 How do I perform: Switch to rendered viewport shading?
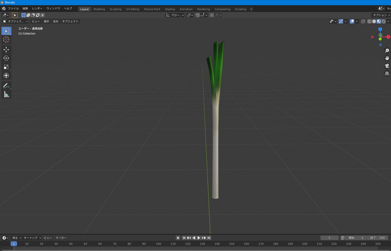click(x=383, y=21)
